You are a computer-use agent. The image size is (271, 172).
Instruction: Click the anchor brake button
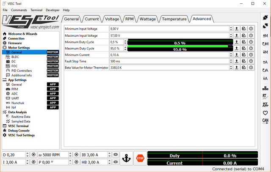pos(126,158)
